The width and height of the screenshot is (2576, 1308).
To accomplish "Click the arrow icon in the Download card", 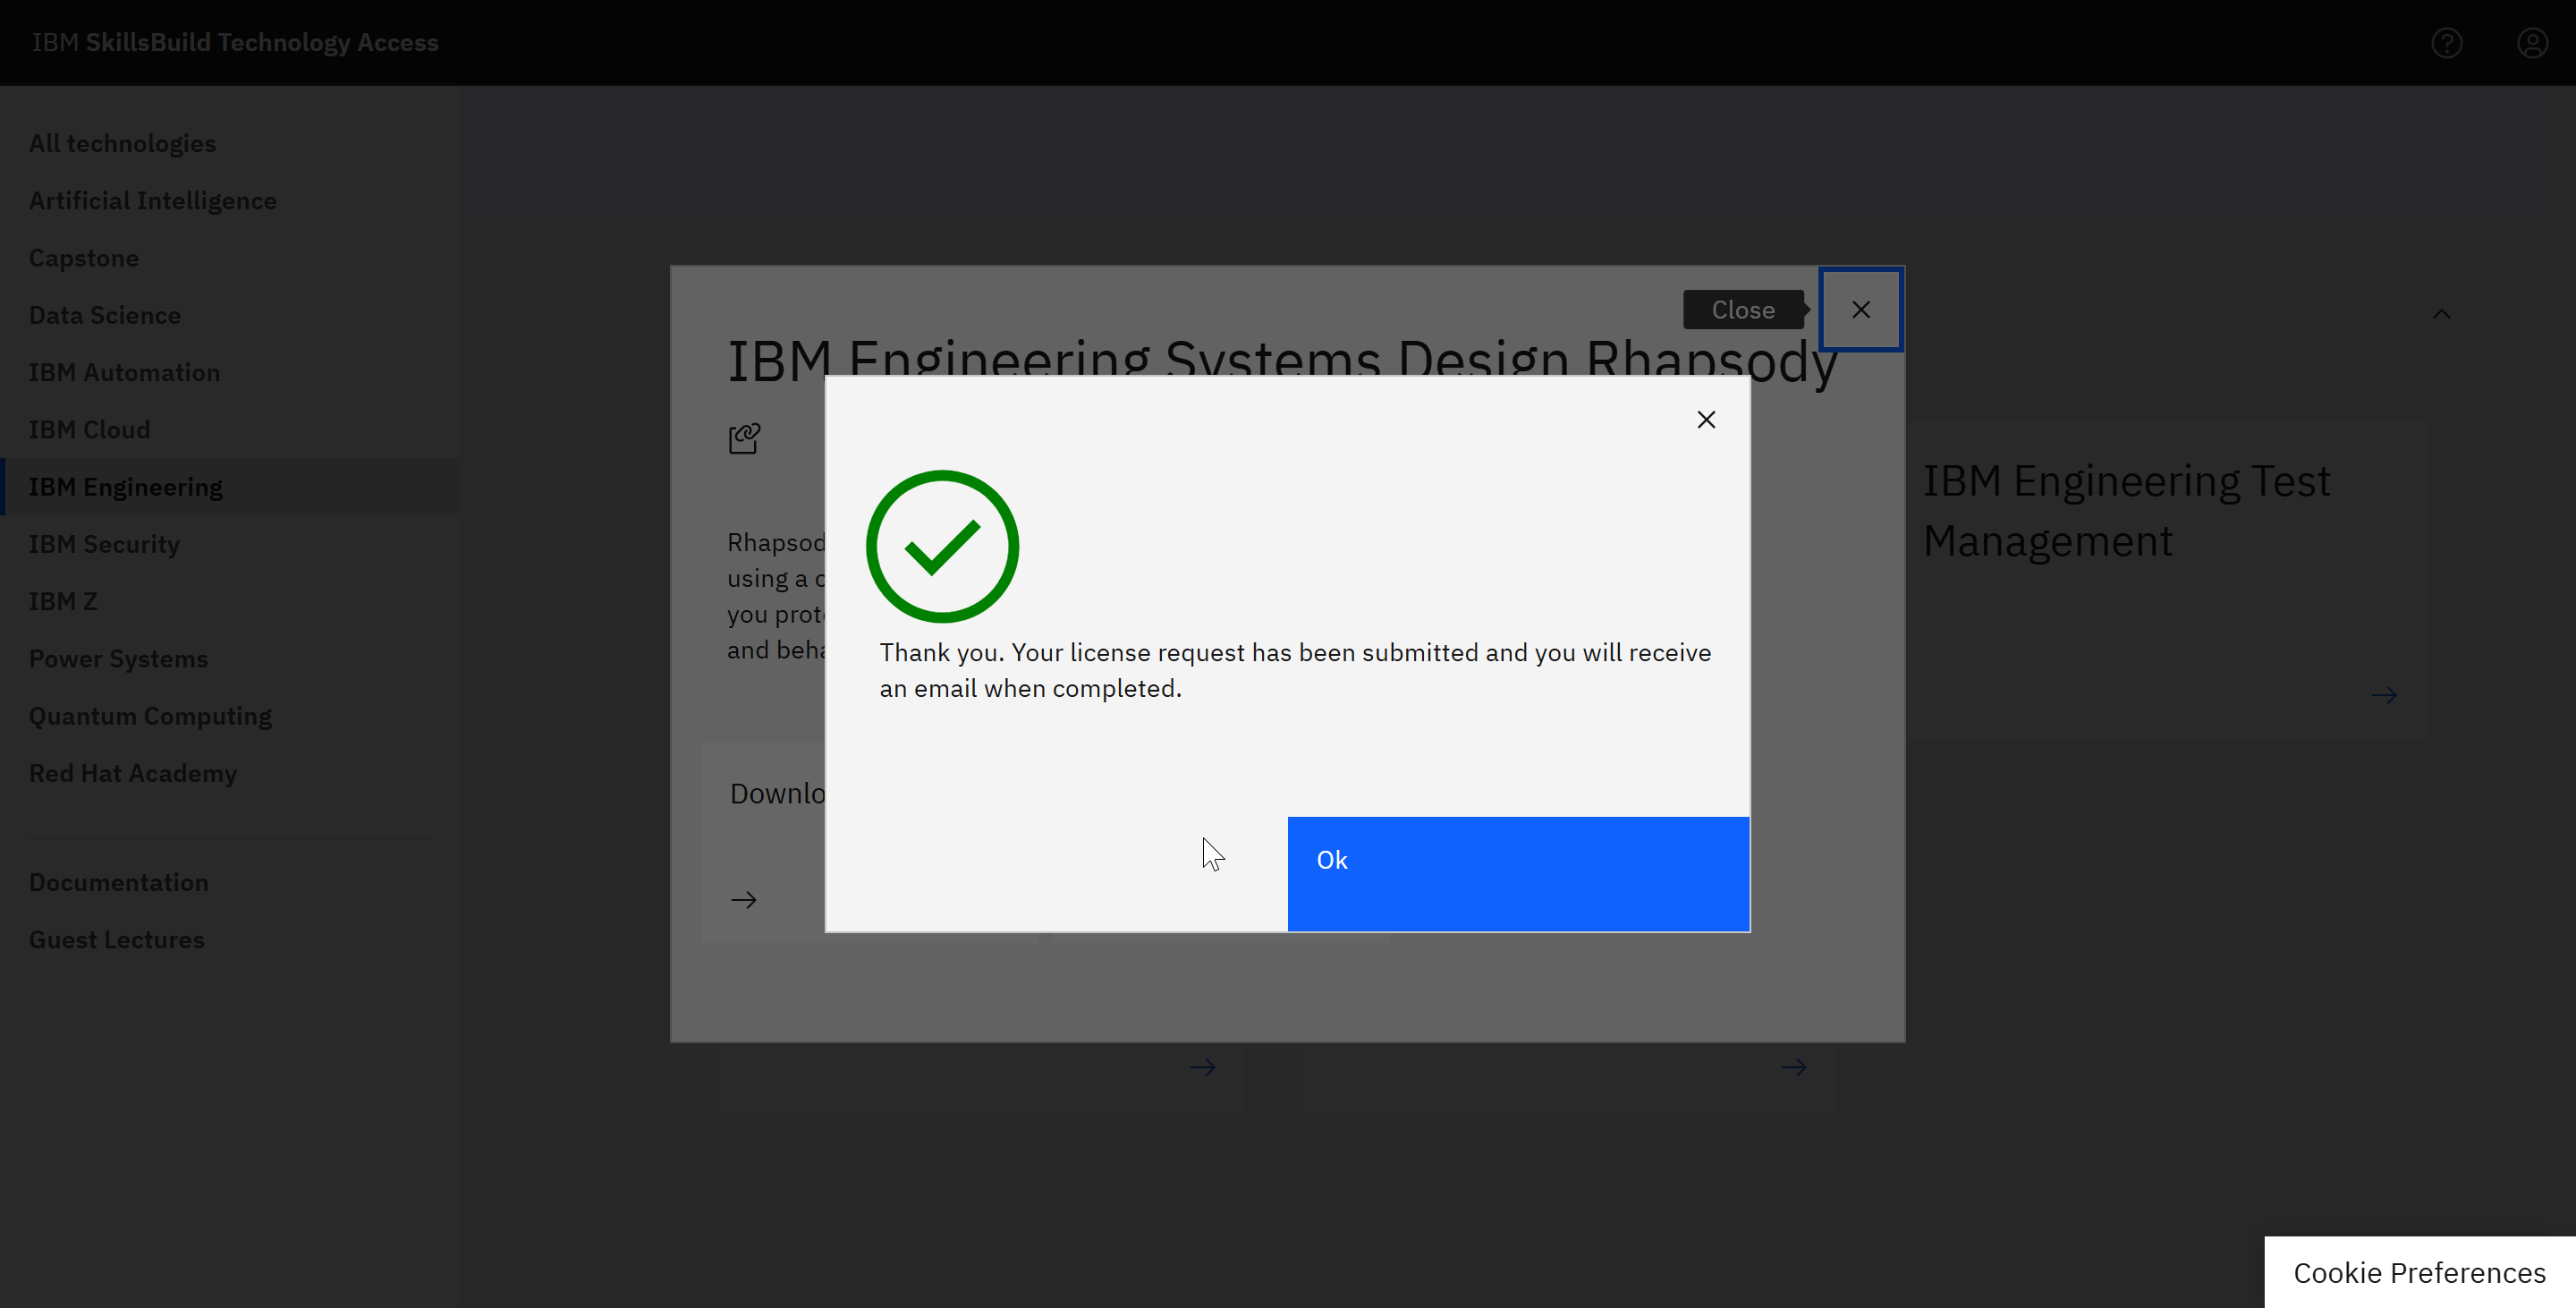I will (x=743, y=900).
